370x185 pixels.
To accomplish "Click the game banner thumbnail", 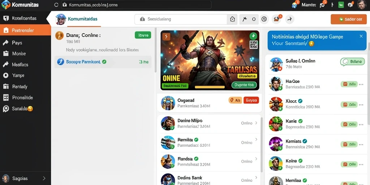I will (x=210, y=60).
